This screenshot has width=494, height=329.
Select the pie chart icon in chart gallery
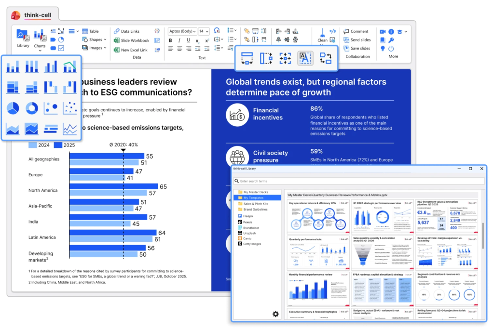[13, 108]
